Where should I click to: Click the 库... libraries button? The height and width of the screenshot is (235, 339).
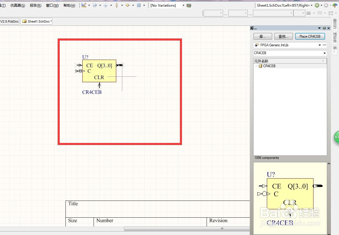(x=263, y=36)
